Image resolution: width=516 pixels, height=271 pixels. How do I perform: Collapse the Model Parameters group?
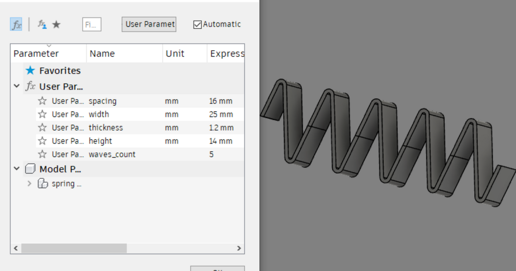click(x=17, y=169)
